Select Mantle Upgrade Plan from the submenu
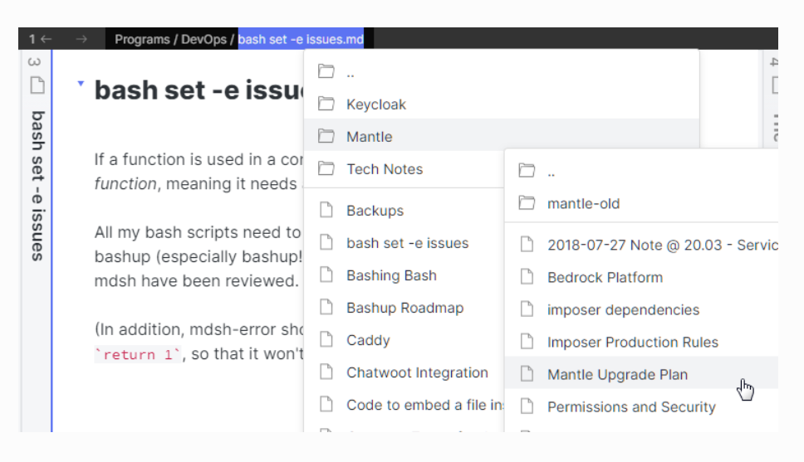 617,375
